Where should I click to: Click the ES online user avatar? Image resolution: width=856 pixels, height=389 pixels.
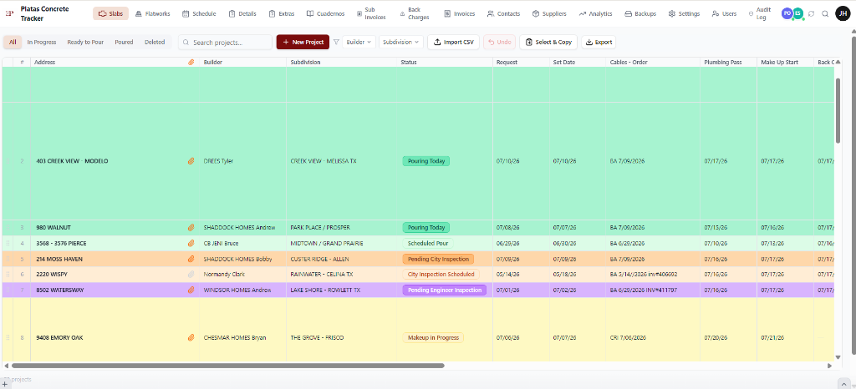coord(798,13)
